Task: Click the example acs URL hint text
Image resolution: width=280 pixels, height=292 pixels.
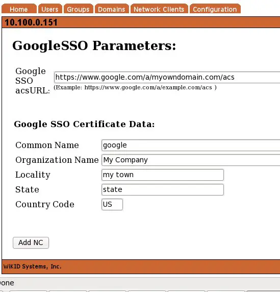Action: click(x=135, y=87)
